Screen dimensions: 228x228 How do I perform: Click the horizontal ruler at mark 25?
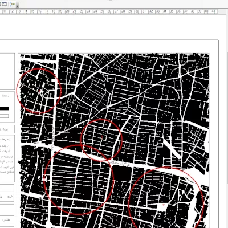tap(102, 11)
